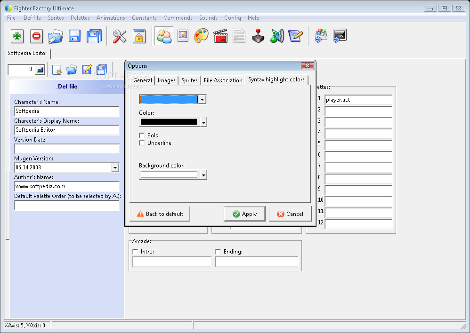Click the padlock toolbar icon
This screenshot has height=333, width=470.
(x=139, y=36)
